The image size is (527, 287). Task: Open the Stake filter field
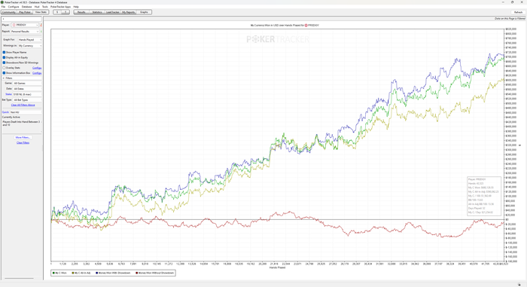[x=27, y=94]
